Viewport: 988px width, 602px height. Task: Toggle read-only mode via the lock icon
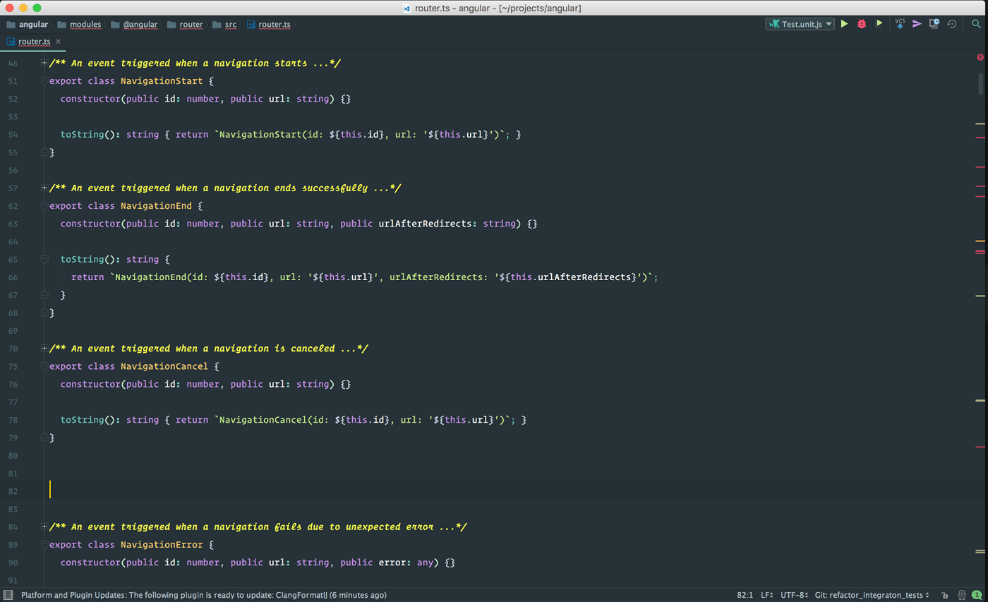[x=944, y=595]
